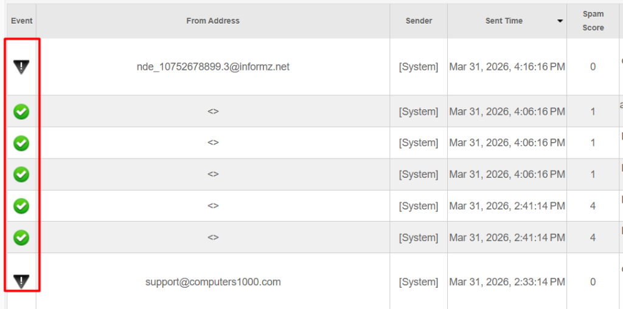Click spam score 0 in informz.net row
Viewport: 623px width, 309px height.
(x=593, y=67)
